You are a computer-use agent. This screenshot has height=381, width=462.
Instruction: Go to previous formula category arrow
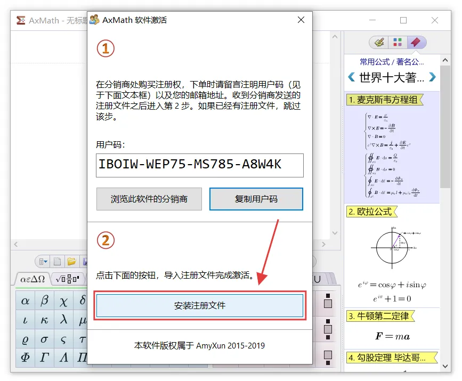tap(351, 77)
